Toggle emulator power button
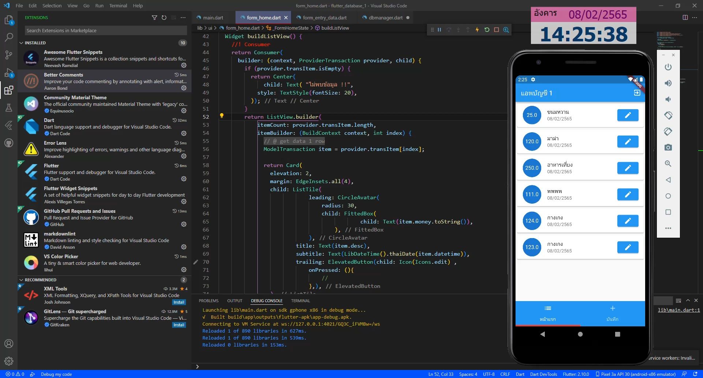Image resolution: width=703 pixels, height=378 pixels. [x=668, y=67]
